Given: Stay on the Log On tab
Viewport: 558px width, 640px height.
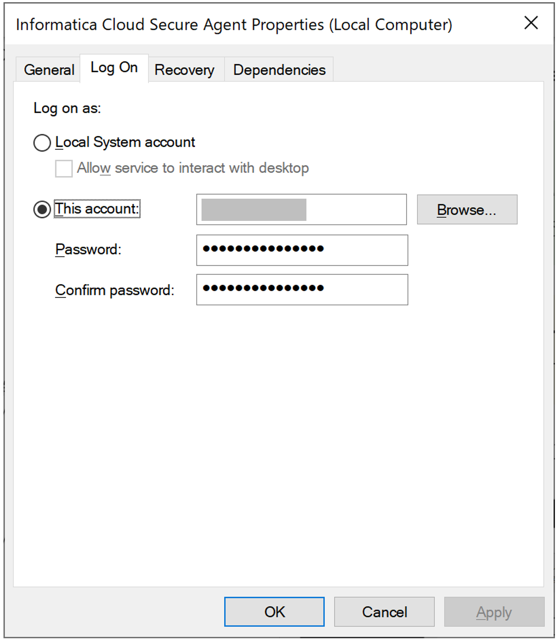Looking at the screenshot, I should point(114,68).
